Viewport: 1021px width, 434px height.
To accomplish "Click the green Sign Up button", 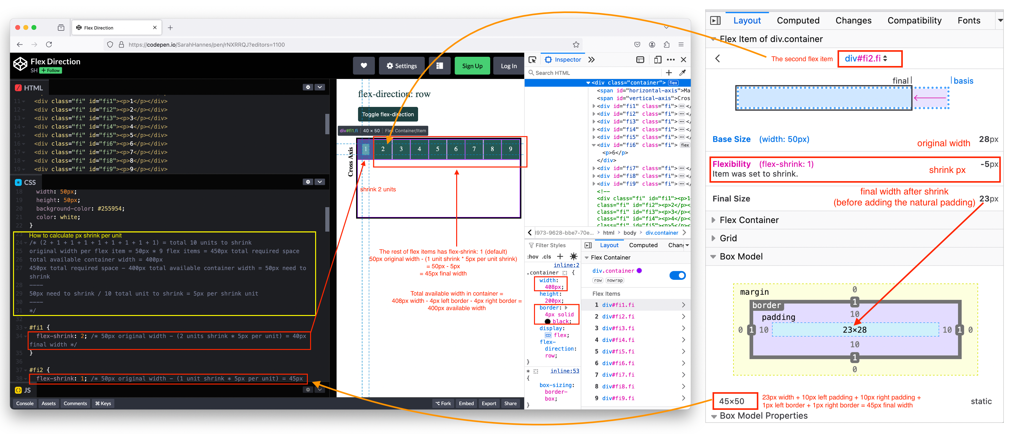I will pyautogui.click(x=472, y=66).
